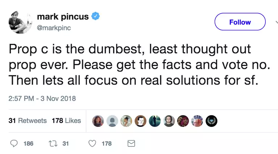Click the retweet arrows icon

53,143
